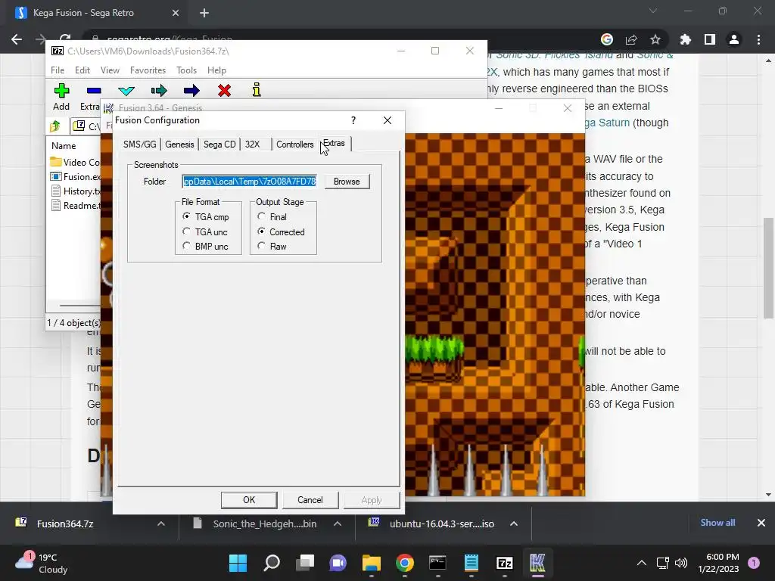775x581 pixels.
Task: Open the Windows Start menu
Action: (x=238, y=563)
